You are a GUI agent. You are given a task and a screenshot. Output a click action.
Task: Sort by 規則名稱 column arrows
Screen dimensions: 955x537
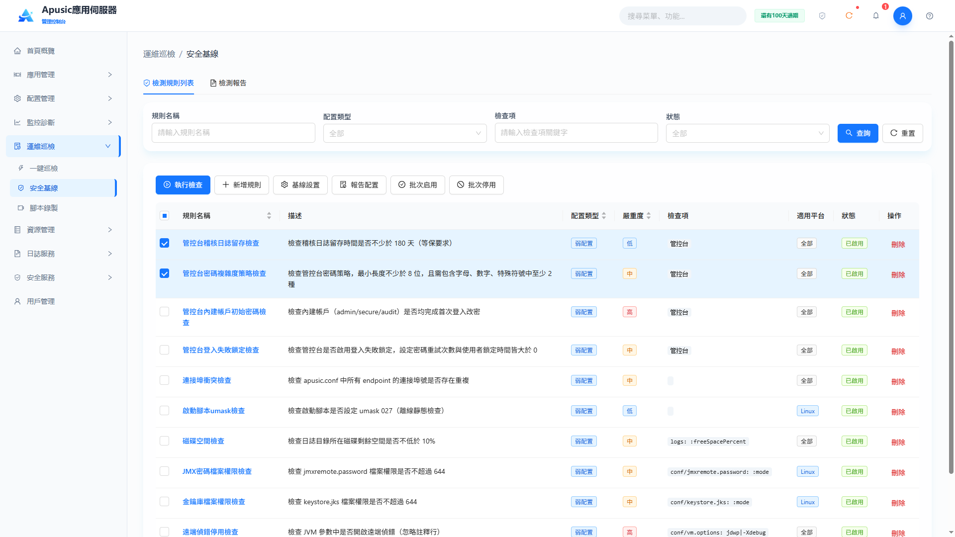[x=269, y=216]
